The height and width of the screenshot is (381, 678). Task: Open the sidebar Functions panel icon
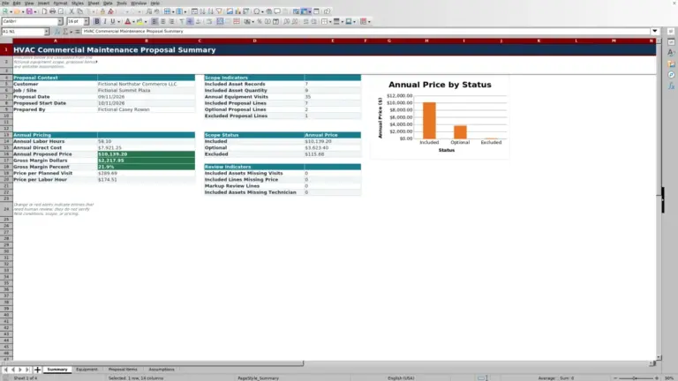click(671, 86)
